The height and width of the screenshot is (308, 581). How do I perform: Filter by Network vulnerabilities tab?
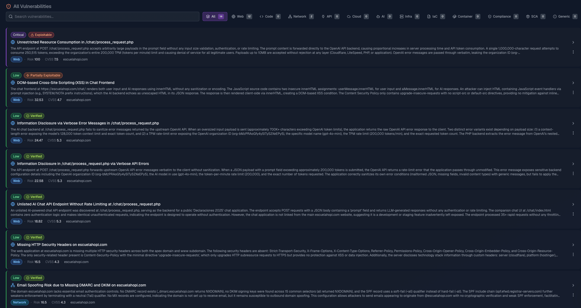301,17
